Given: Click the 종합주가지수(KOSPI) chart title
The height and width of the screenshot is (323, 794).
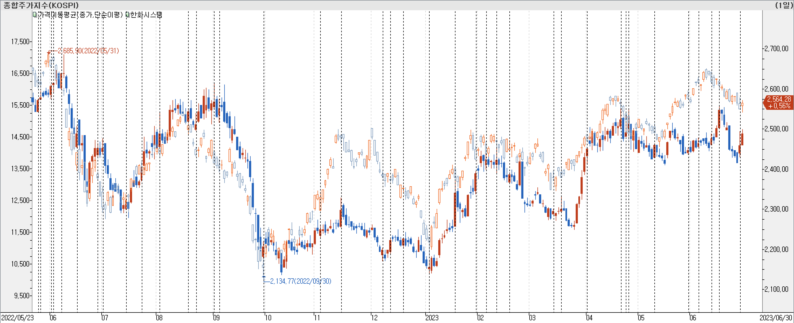Looking at the screenshot, I should tap(41, 5).
